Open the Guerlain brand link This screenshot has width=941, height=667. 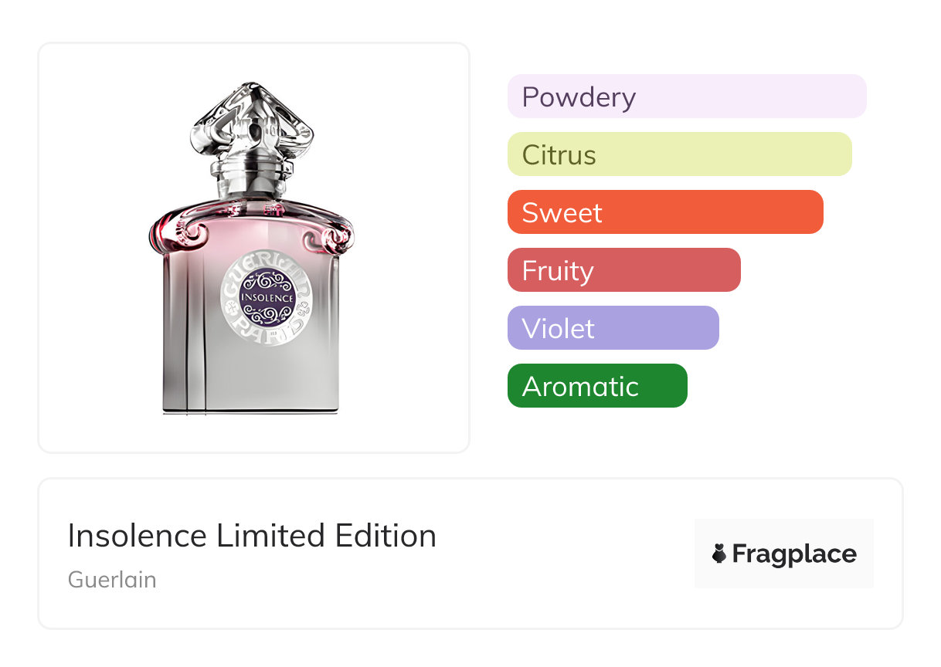tap(112, 580)
